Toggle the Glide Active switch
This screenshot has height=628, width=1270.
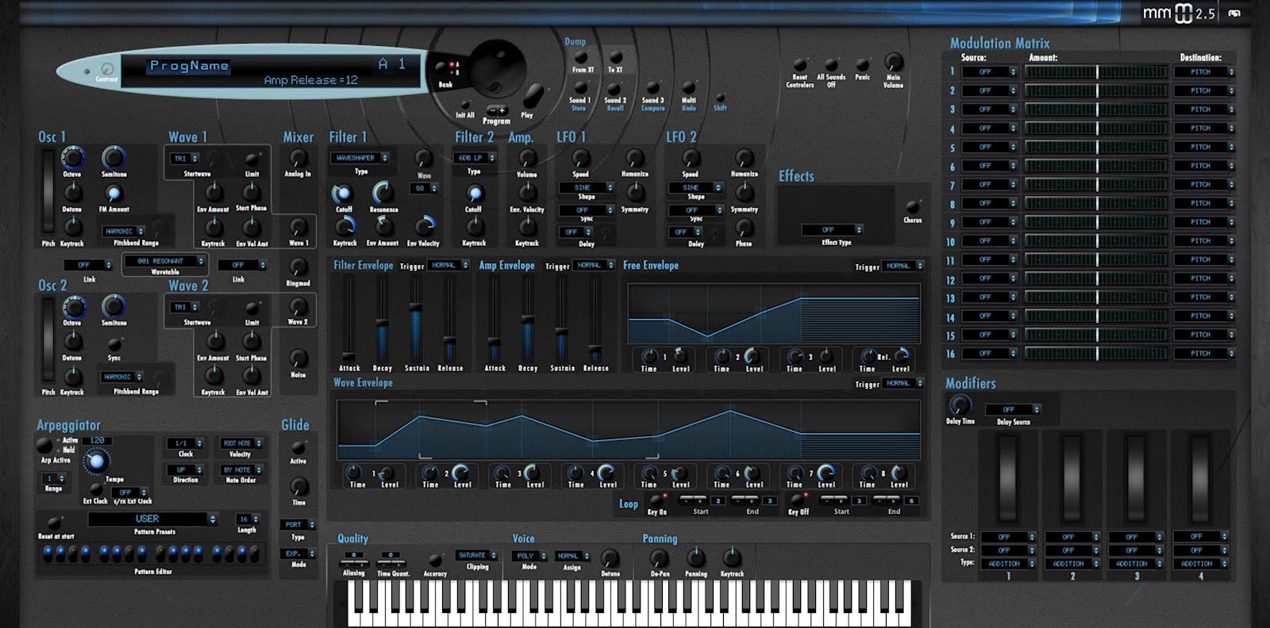(x=298, y=447)
